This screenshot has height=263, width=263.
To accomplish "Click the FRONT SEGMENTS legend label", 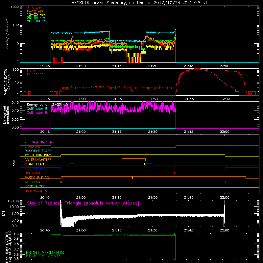I will (x=45, y=252).
